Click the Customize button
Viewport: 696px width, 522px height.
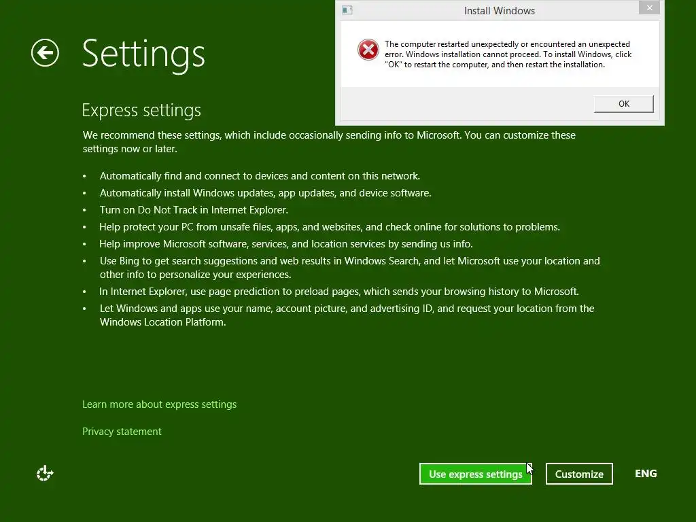pos(579,474)
